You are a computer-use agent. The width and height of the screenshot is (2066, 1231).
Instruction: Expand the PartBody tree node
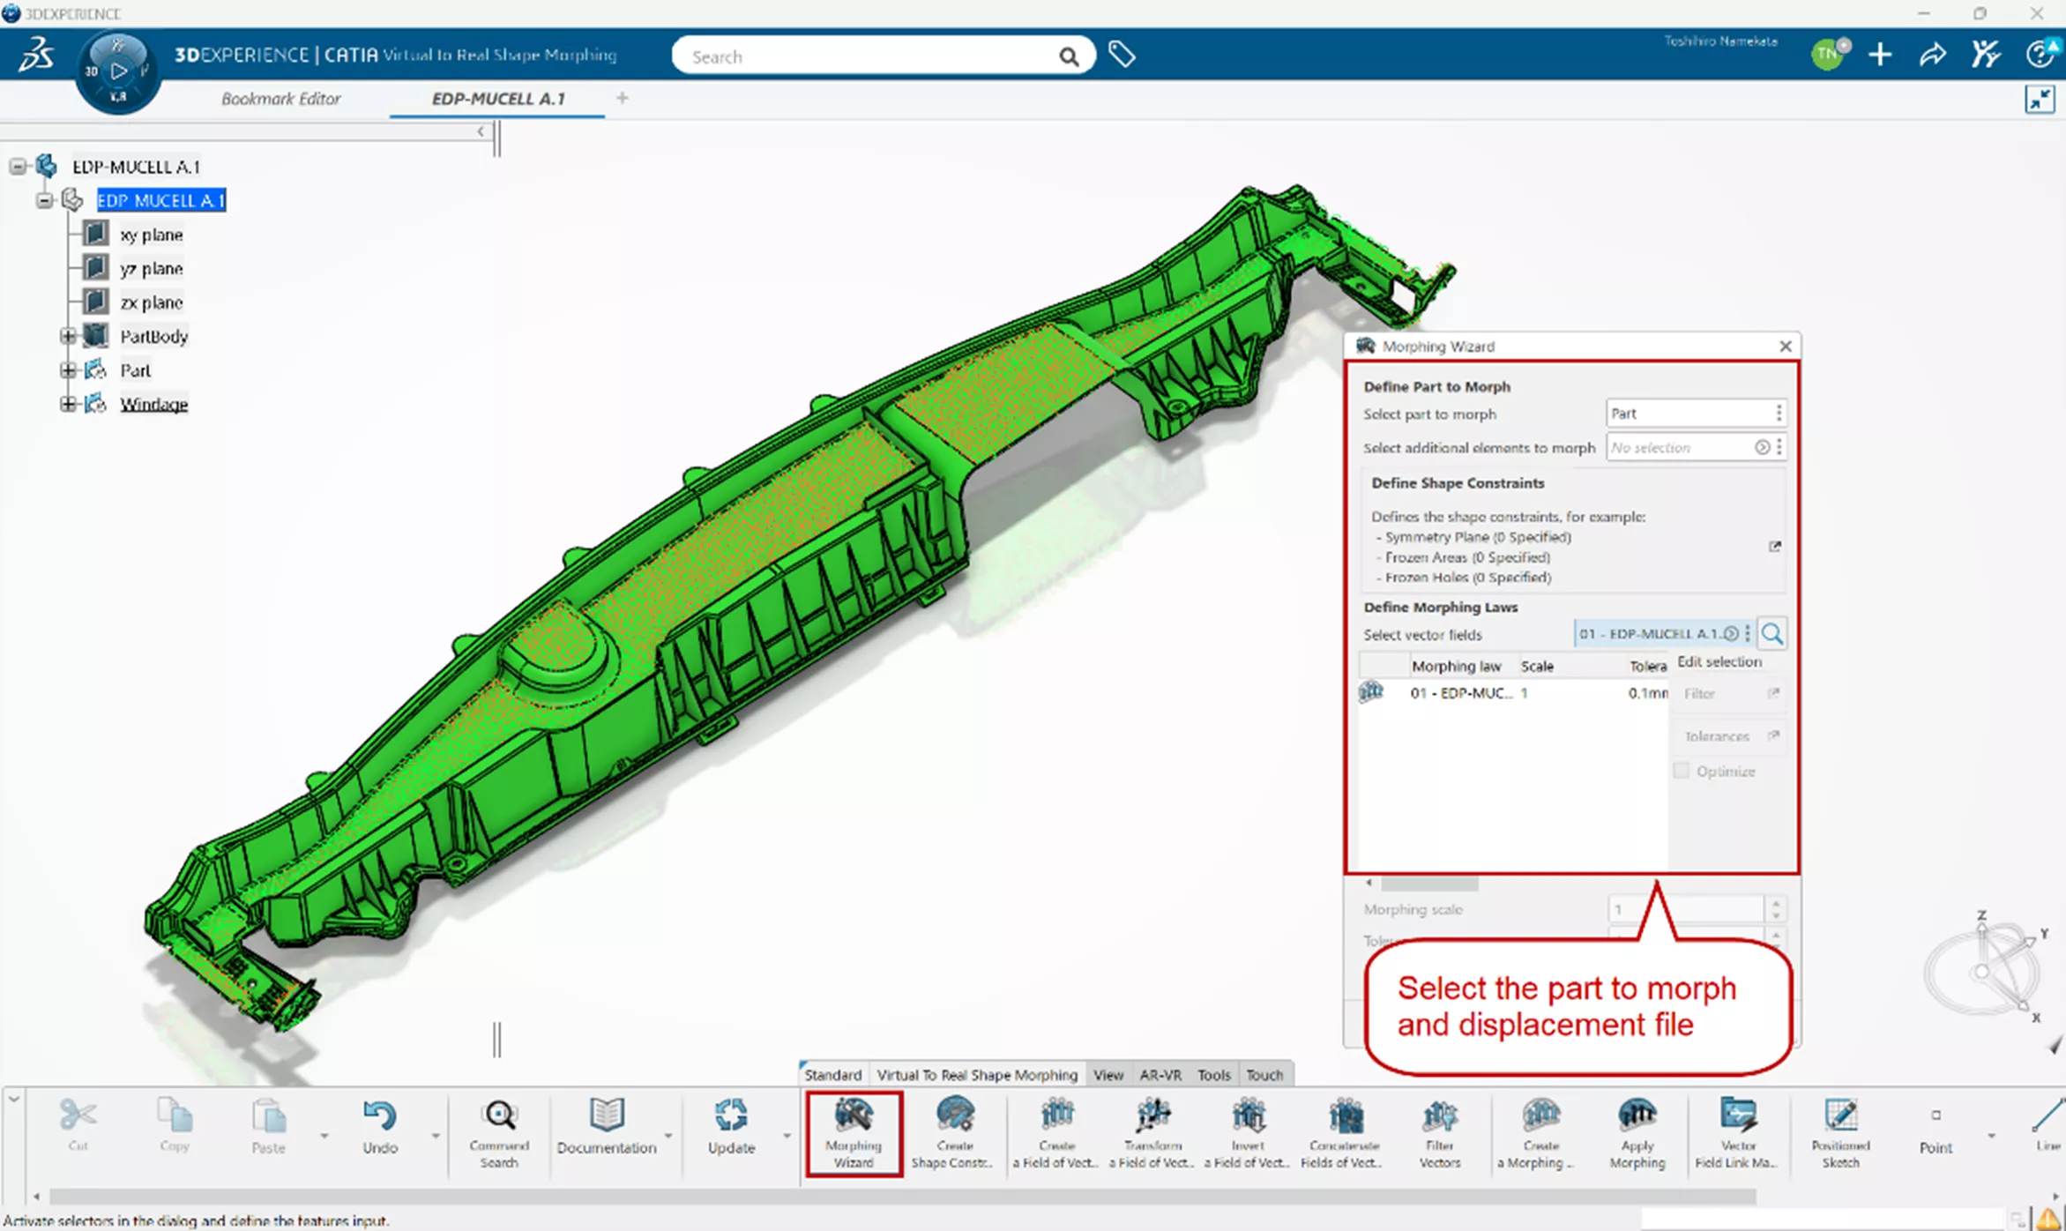point(68,336)
